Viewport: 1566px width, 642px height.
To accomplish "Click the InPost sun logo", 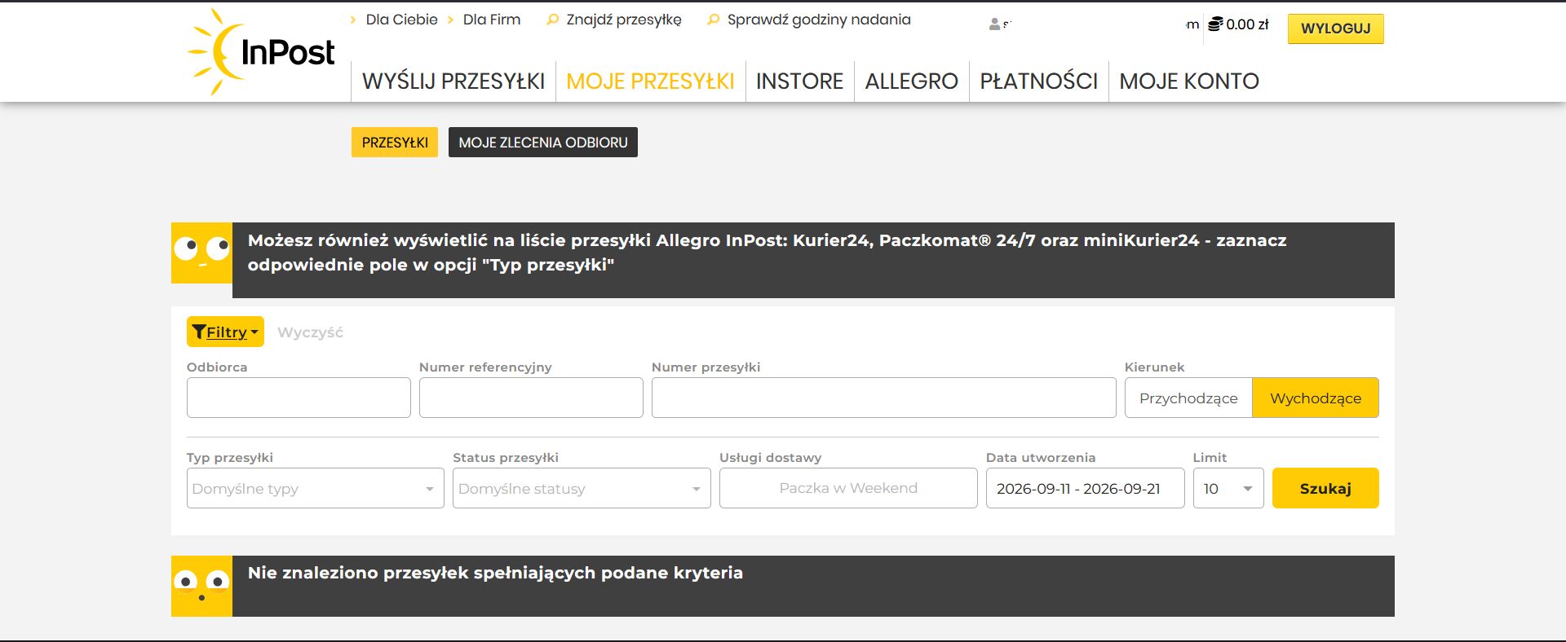I will pyautogui.click(x=261, y=51).
